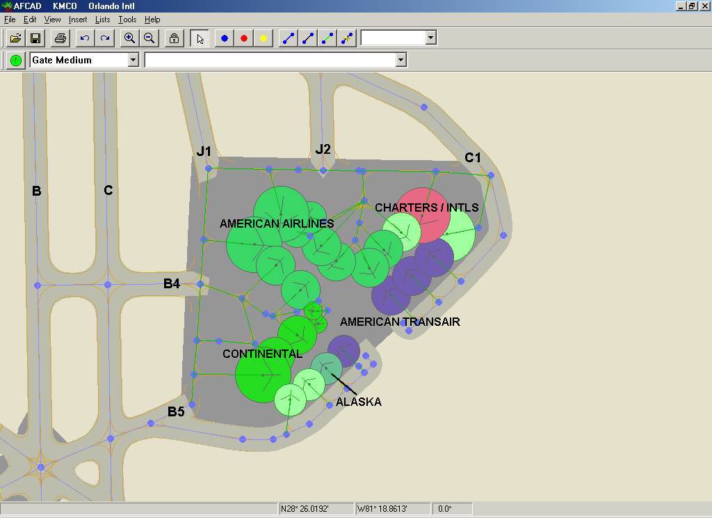This screenshot has height=518, width=712.
Task: Open the Tools menu
Action: pos(127,19)
